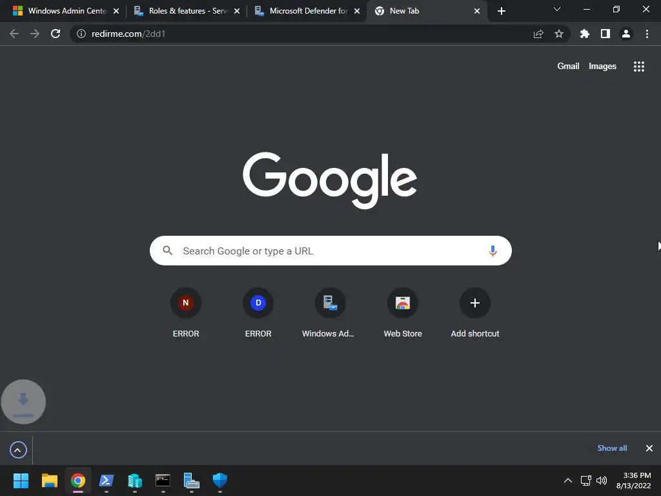Close the Microsoft Defender tab
Viewport: 661px width, 496px height.
357,11
